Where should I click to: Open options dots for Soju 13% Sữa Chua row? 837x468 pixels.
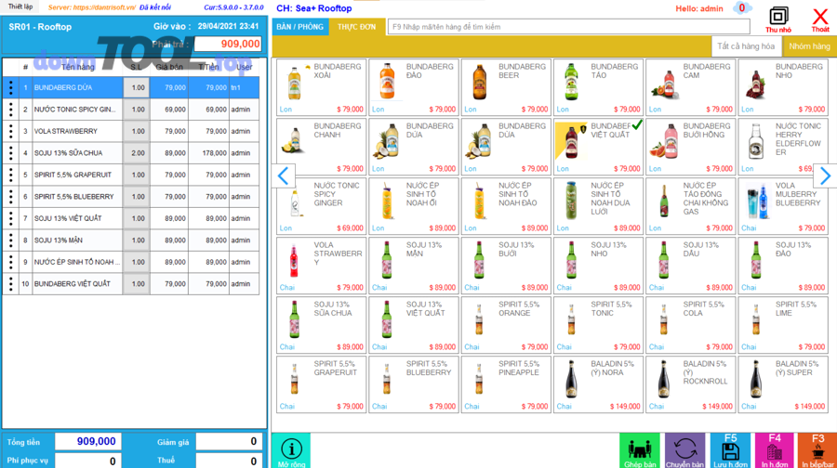coord(11,153)
